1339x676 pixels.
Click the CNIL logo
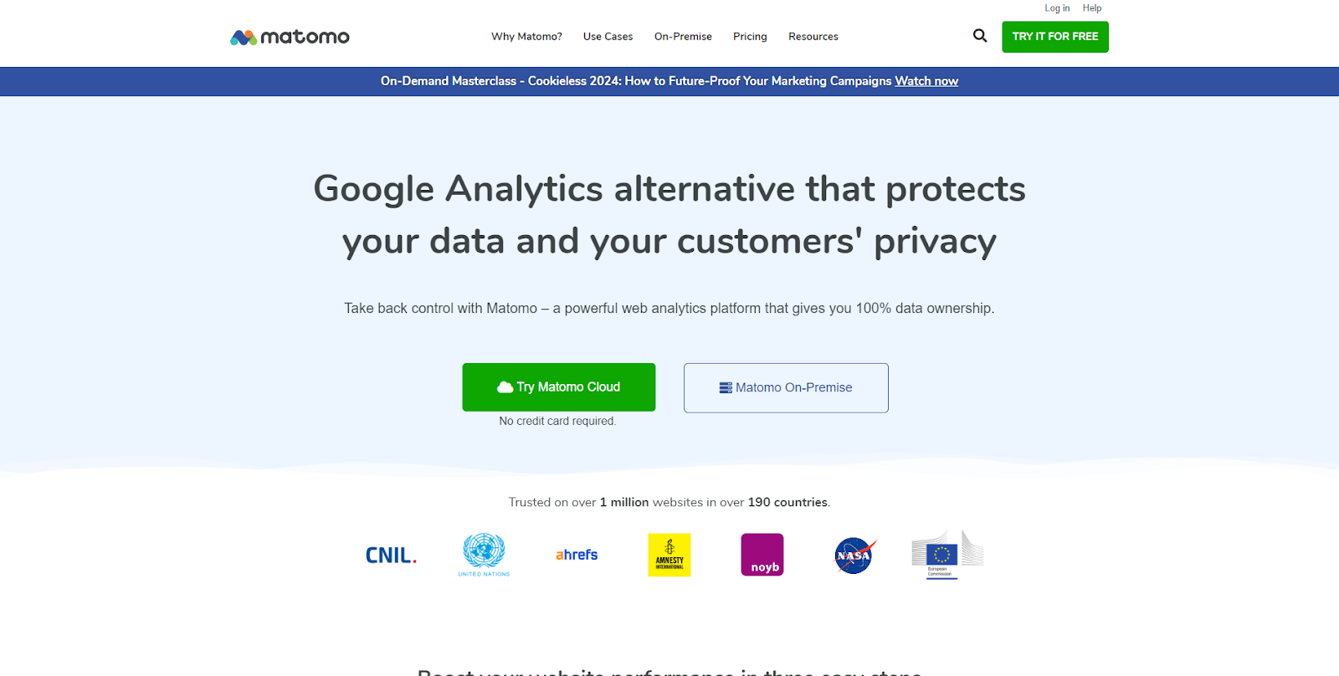pyautogui.click(x=391, y=556)
